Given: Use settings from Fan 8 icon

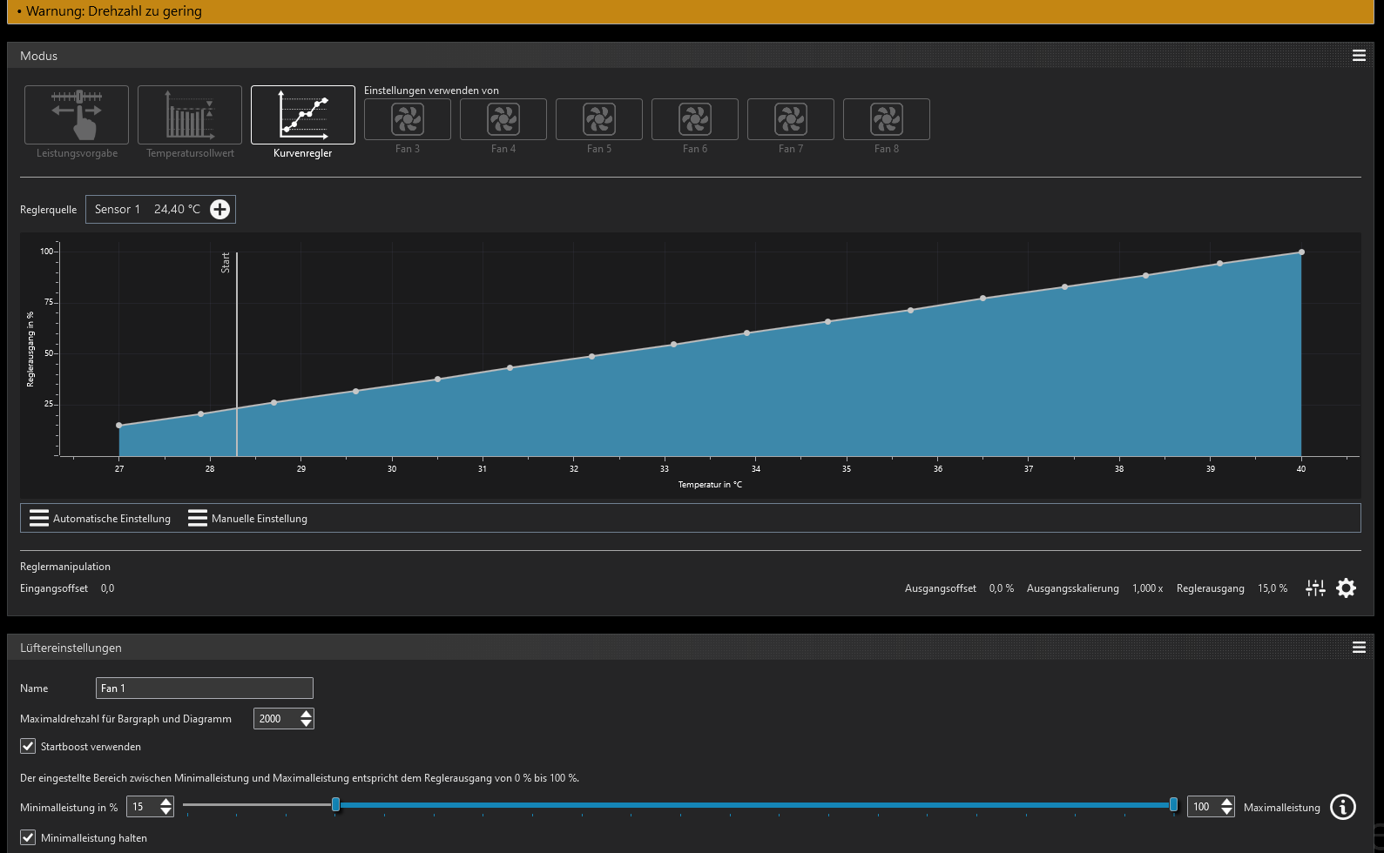Looking at the screenshot, I should pos(887,119).
